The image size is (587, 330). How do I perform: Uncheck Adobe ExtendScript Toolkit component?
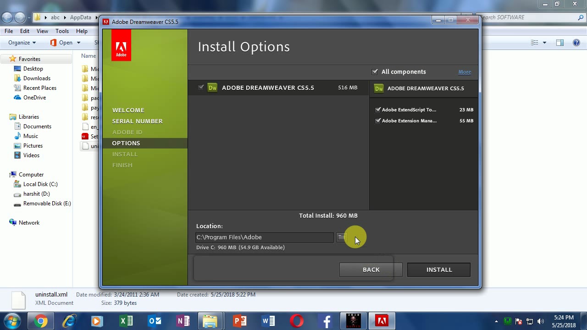coord(378,110)
